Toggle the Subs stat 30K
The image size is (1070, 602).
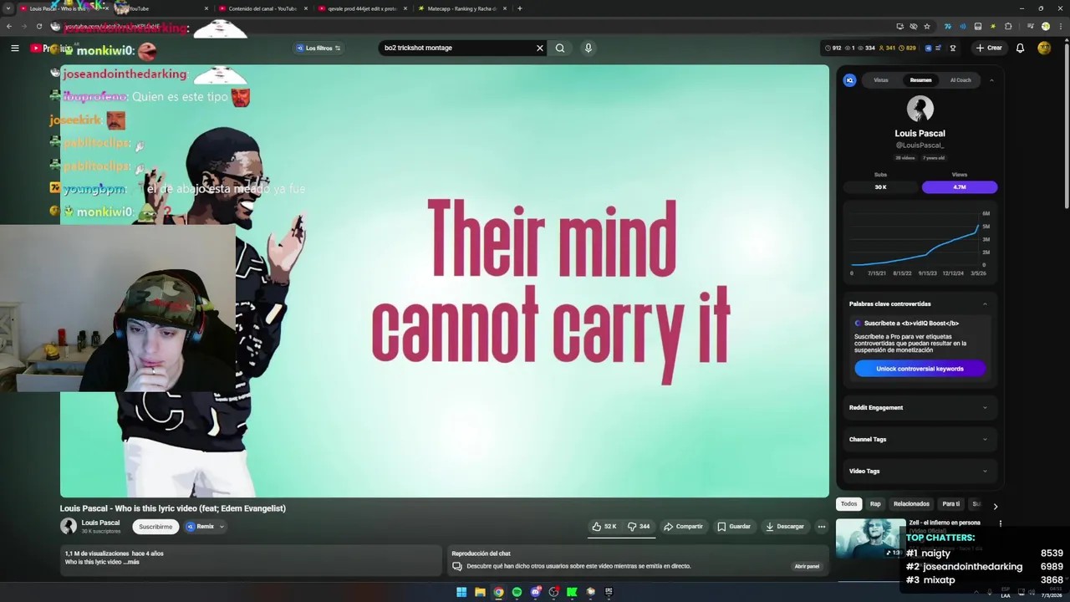pos(880,187)
